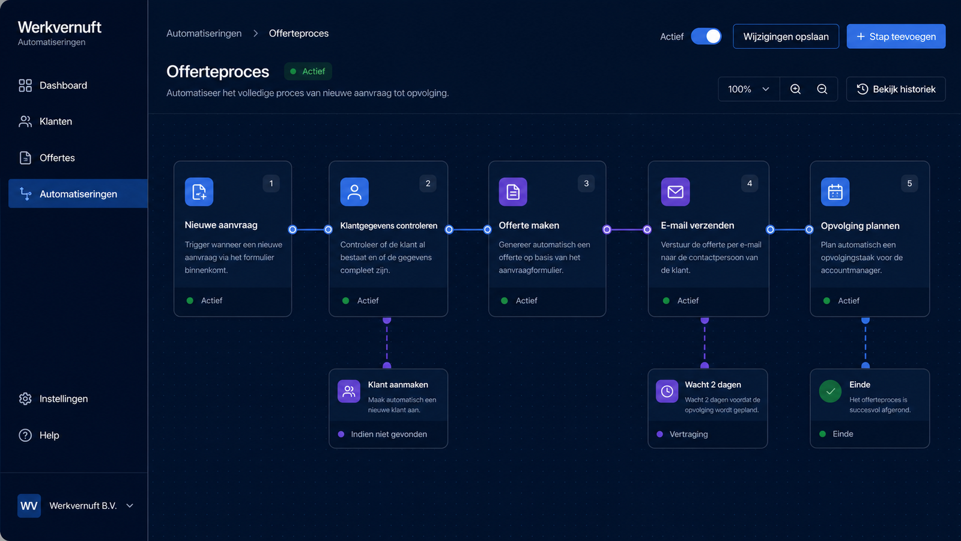The width and height of the screenshot is (961, 541).
Task: Click the Instellingen gear icon
Action: 25,399
